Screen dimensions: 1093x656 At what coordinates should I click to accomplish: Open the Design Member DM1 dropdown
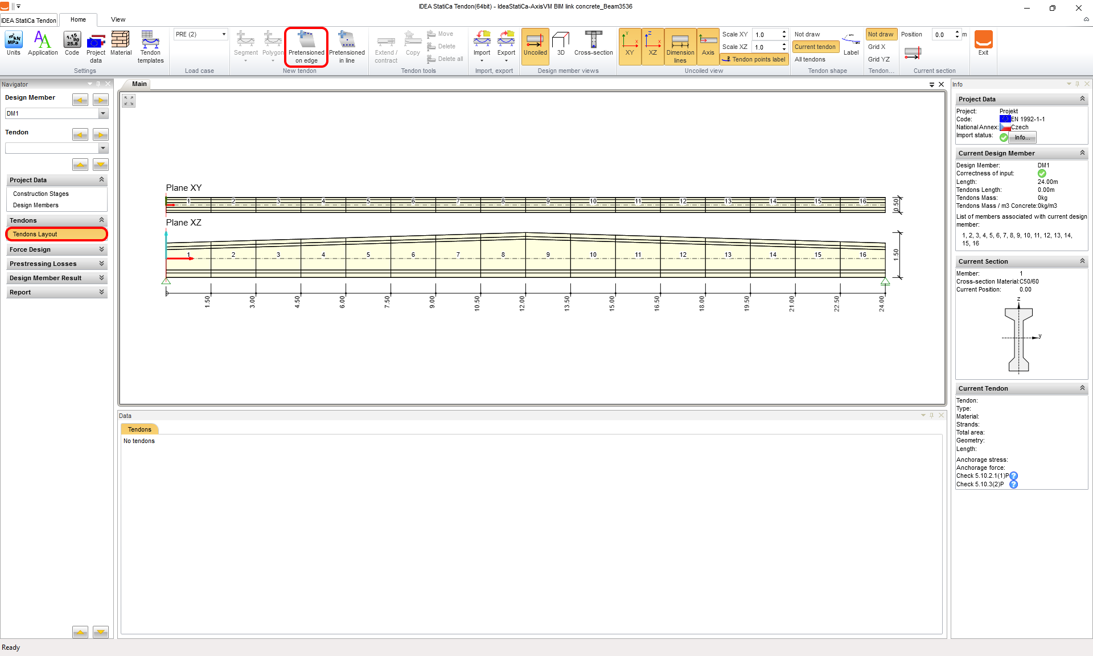[103, 113]
